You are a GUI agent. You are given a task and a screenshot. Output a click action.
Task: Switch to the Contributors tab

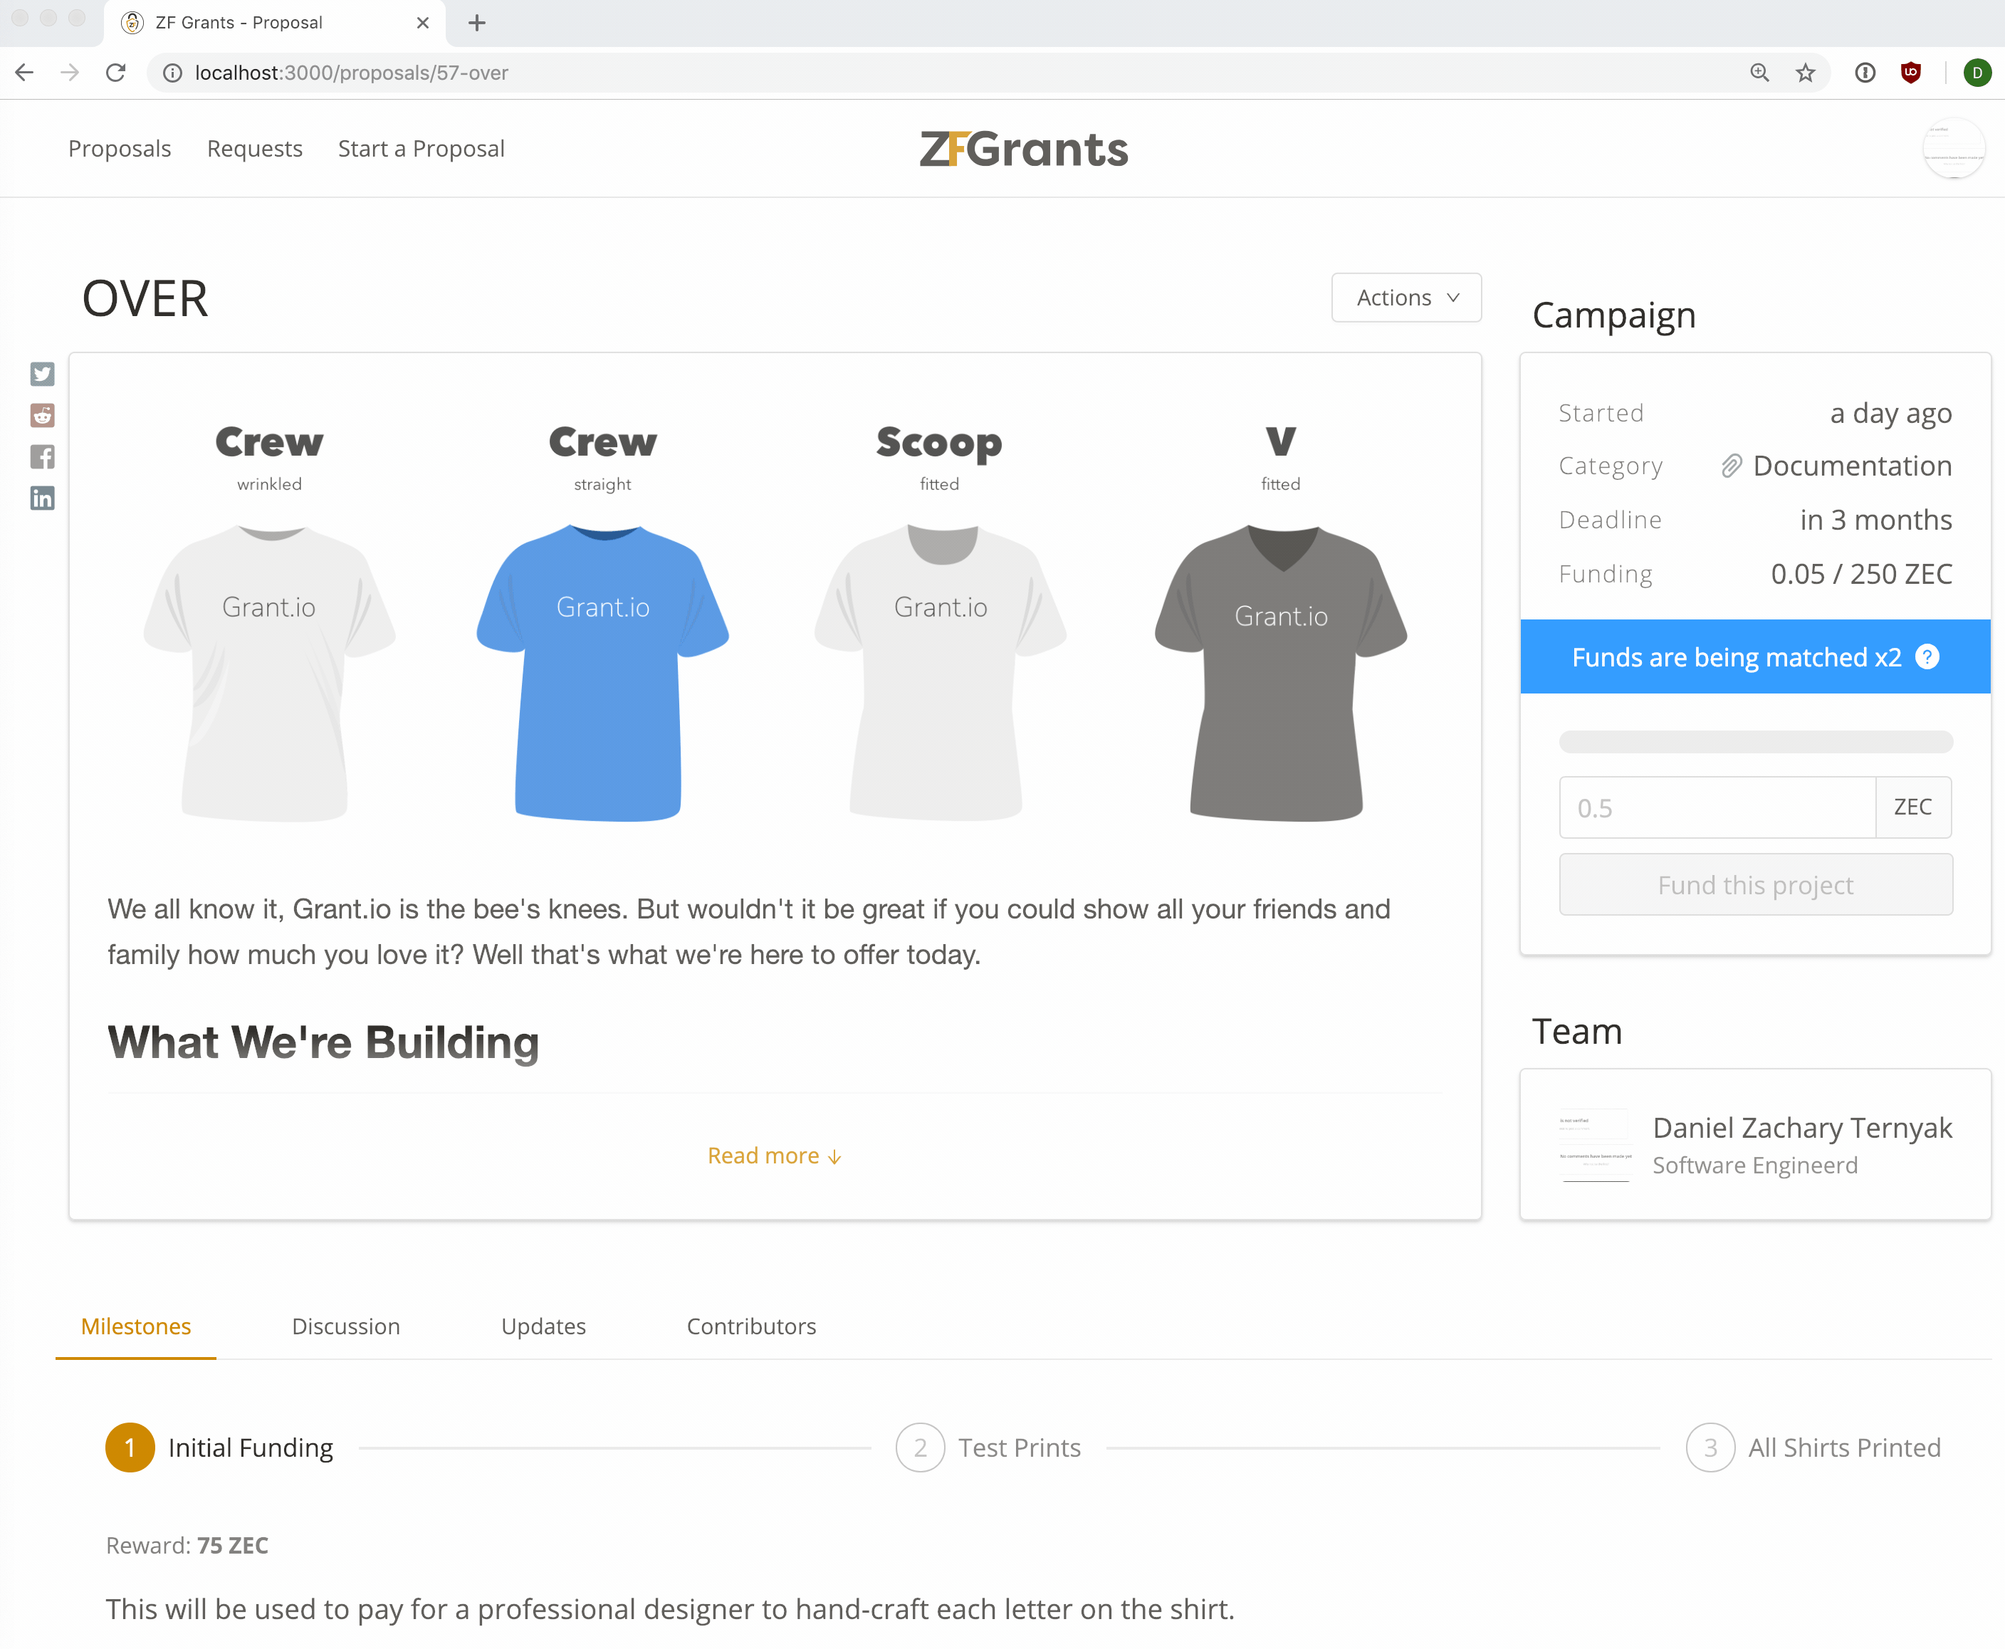pyautogui.click(x=751, y=1326)
